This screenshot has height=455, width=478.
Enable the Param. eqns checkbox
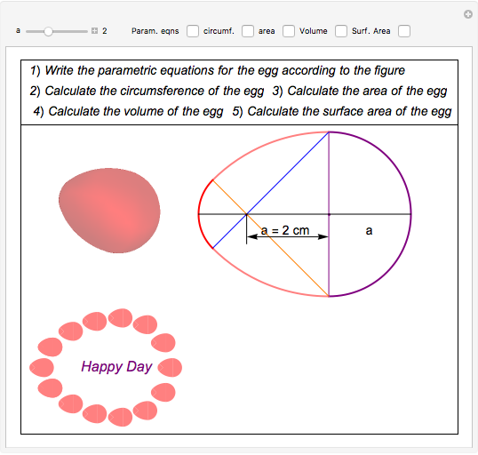(193, 31)
